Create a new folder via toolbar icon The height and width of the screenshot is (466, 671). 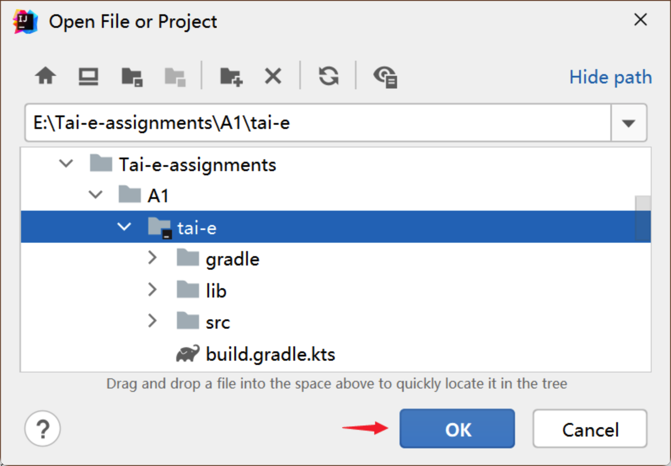click(x=231, y=77)
